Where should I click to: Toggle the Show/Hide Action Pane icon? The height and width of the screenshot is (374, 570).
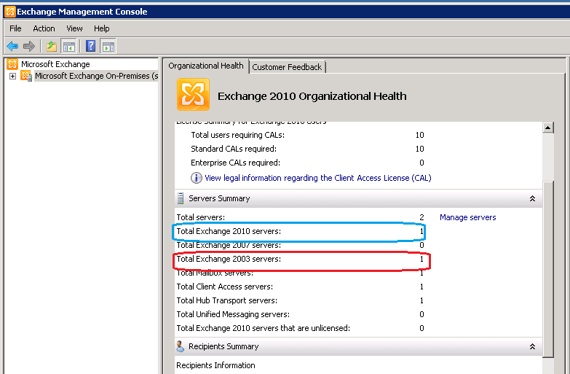[108, 46]
